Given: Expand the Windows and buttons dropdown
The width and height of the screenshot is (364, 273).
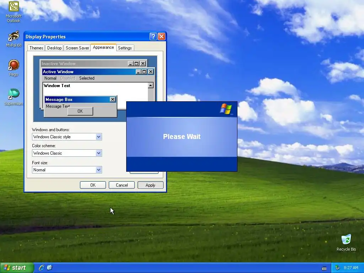Looking at the screenshot, I should pyautogui.click(x=99, y=137).
